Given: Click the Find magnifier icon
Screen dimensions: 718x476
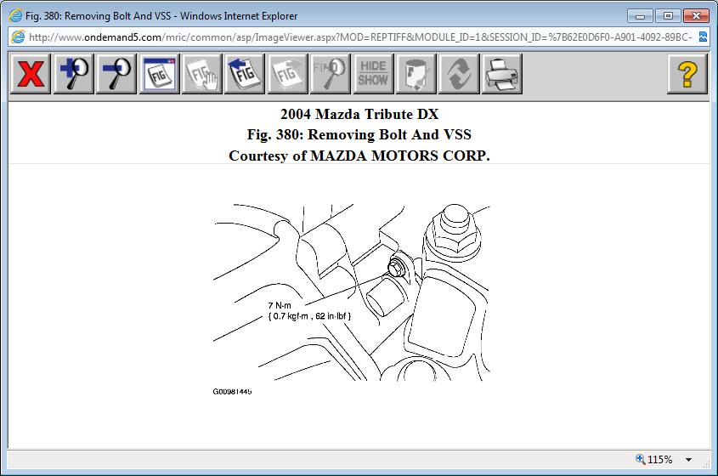Looking at the screenshot, I should pos(331,74).
